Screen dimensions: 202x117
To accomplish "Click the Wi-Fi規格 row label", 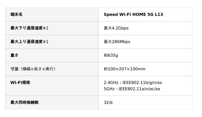I will click(20, 83).
